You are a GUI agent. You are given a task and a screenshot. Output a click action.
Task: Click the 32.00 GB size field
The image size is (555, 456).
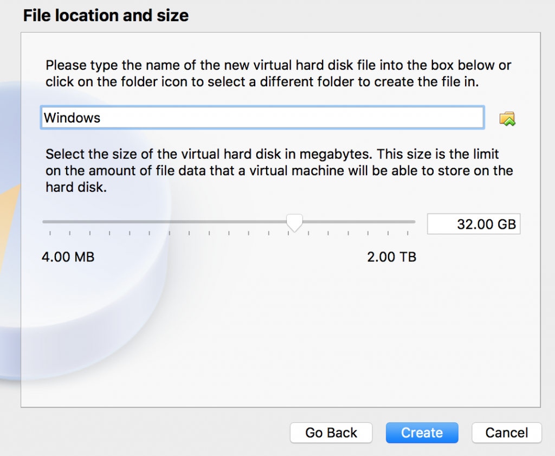pos(473,224)
